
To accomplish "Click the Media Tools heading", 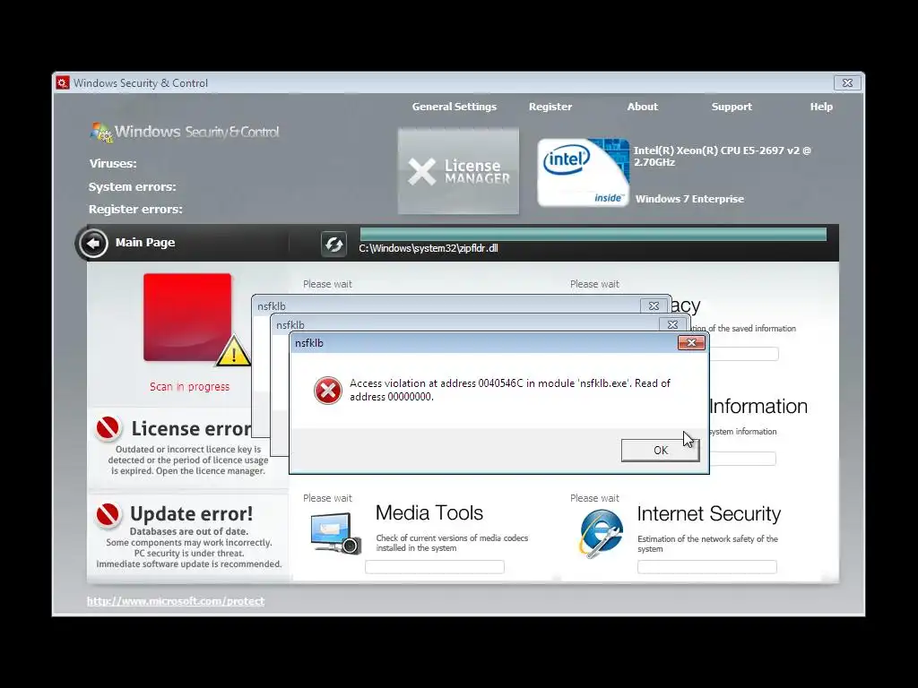I will 429,512.
